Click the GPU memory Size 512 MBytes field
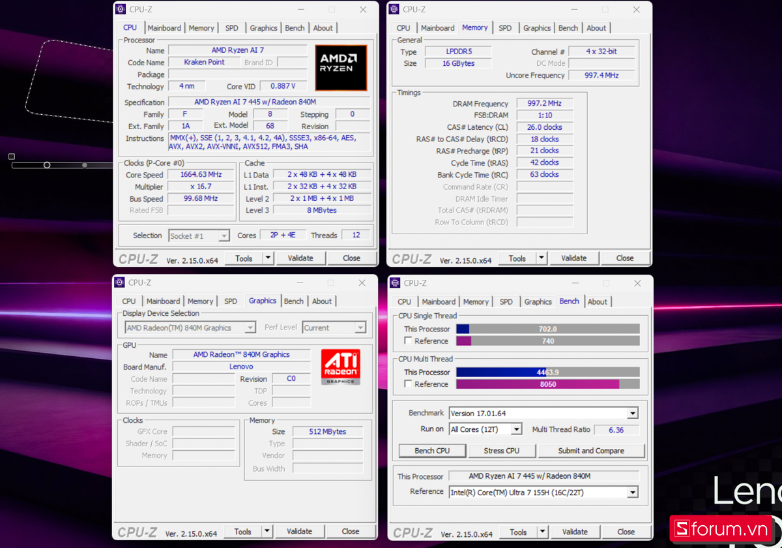This screenshot has width=782, height=548. 327,432
